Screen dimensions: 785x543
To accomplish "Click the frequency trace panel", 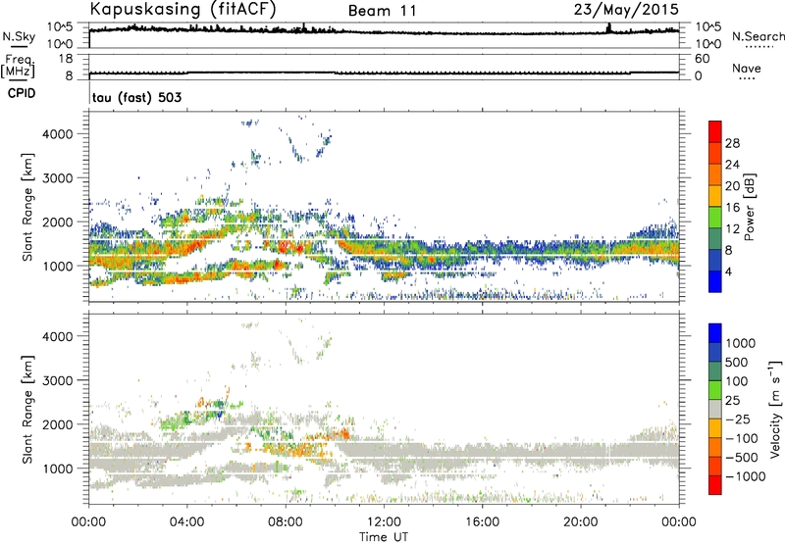I will [384, 67].
